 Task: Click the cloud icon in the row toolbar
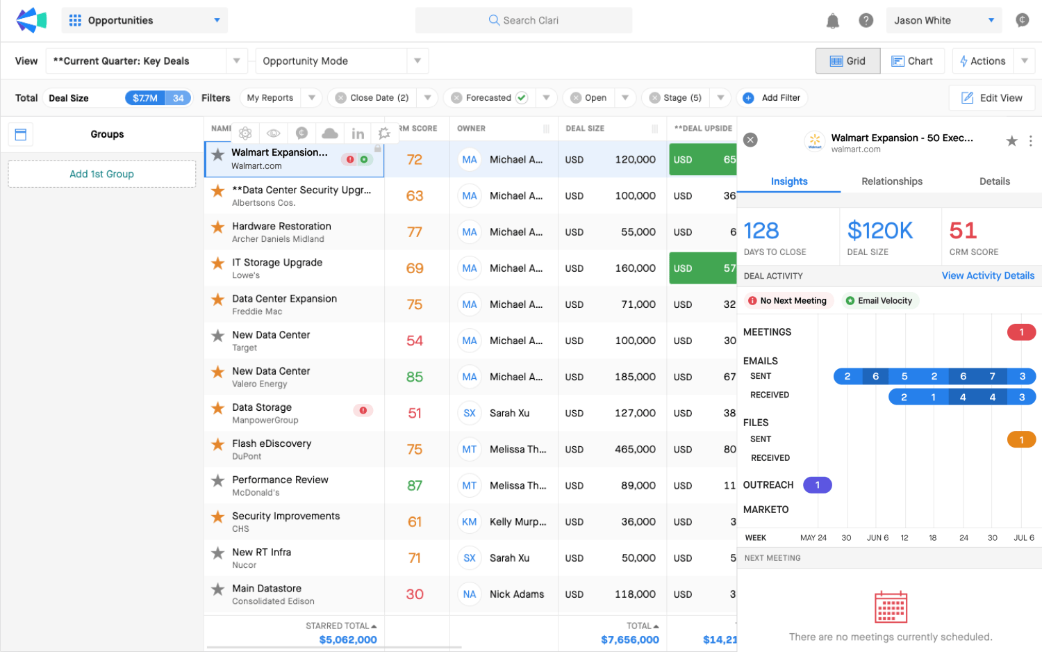(330, 133)
